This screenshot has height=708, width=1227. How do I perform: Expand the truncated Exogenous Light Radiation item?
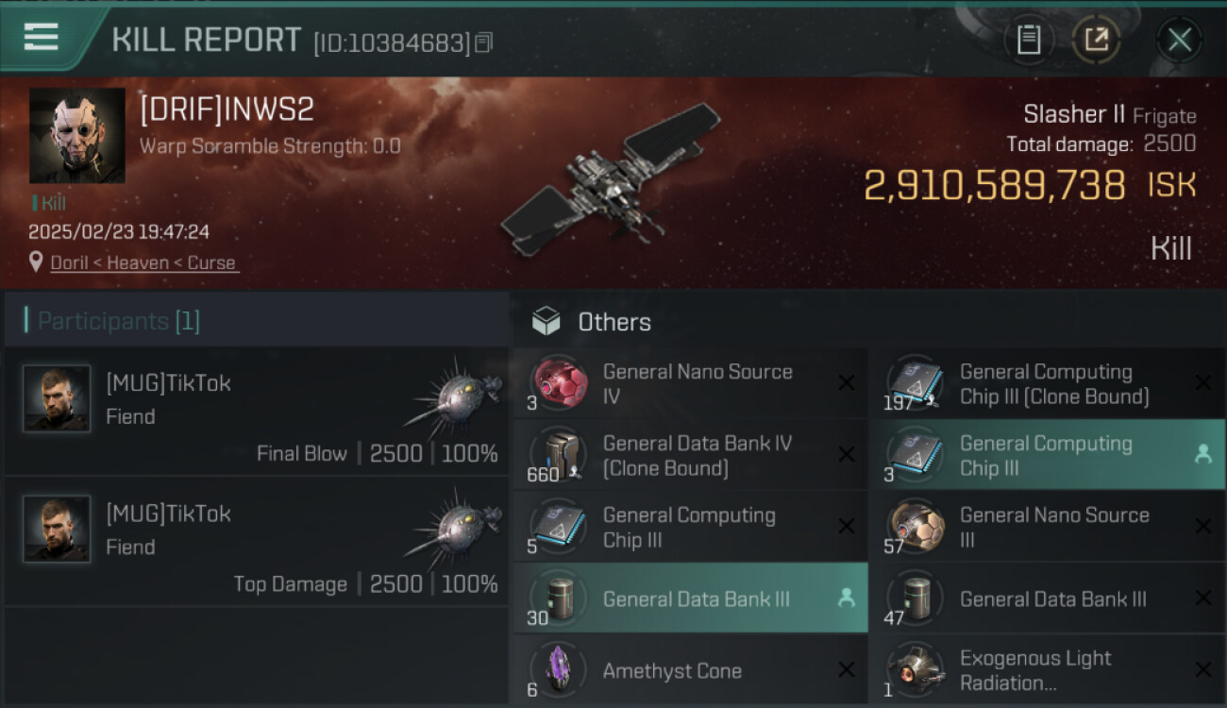tap(1035, 670)
